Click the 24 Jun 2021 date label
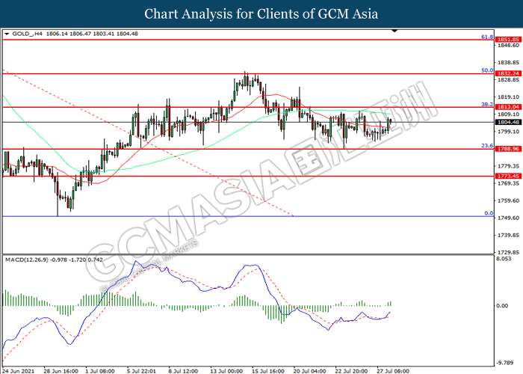Image resolution: width=523 pixels, height=374 pixels. (x=19, y=371)
